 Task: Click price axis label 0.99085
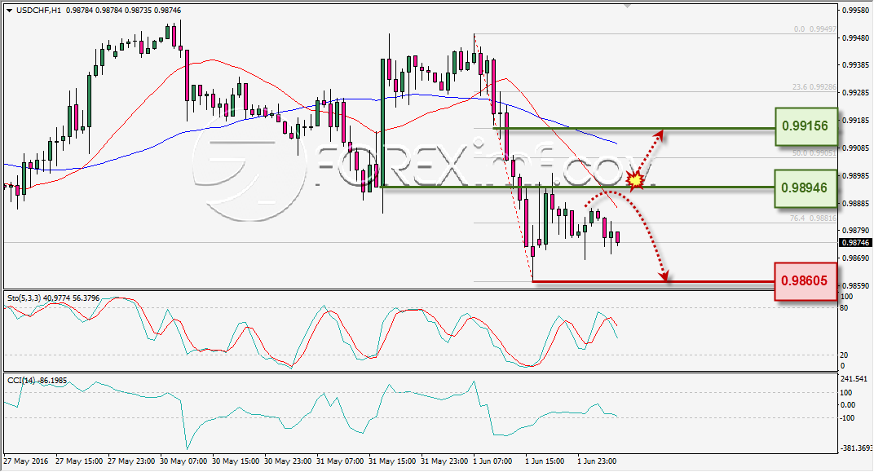[x=855, y=148]
